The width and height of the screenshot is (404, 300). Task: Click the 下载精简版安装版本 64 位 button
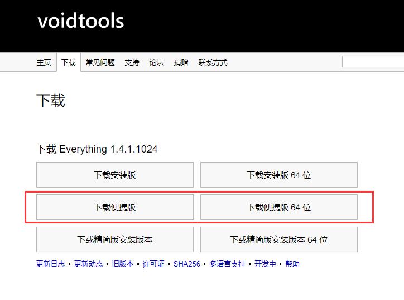pos(279,239)
